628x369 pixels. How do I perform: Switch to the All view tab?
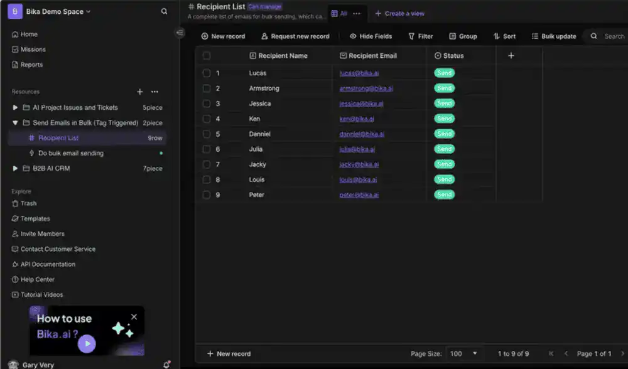pyautogui.click(x=343, y=13)
